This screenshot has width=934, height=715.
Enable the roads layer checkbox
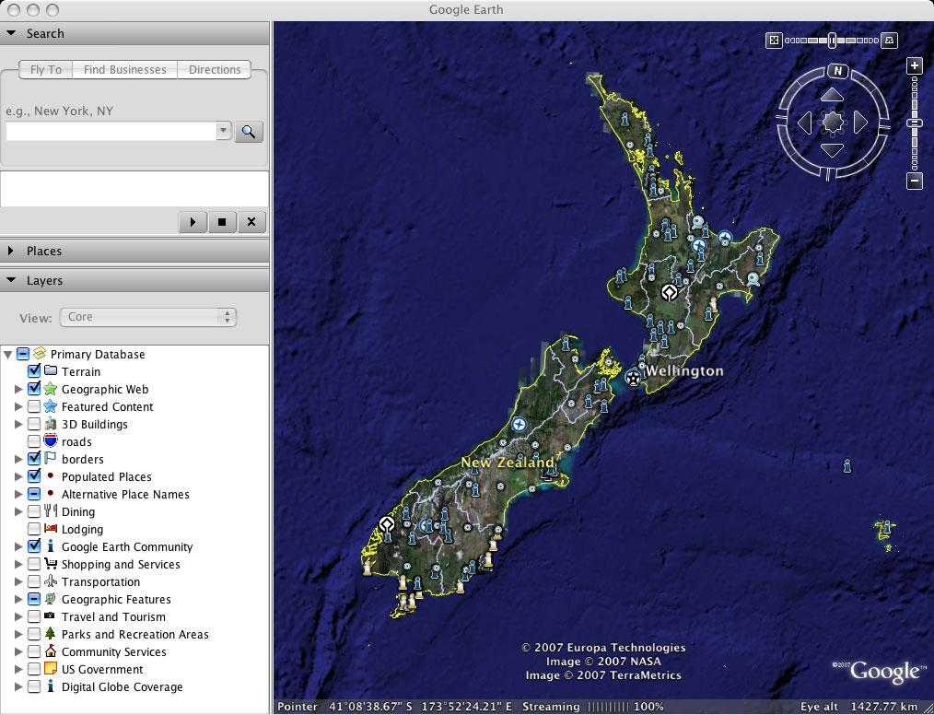(34, 441)
